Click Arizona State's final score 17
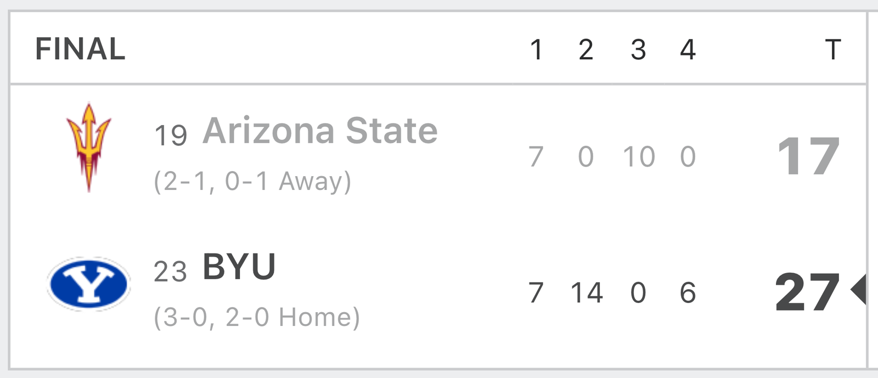Image resolution: width=878 pixels, height=378 pixels. click(808, 157)
